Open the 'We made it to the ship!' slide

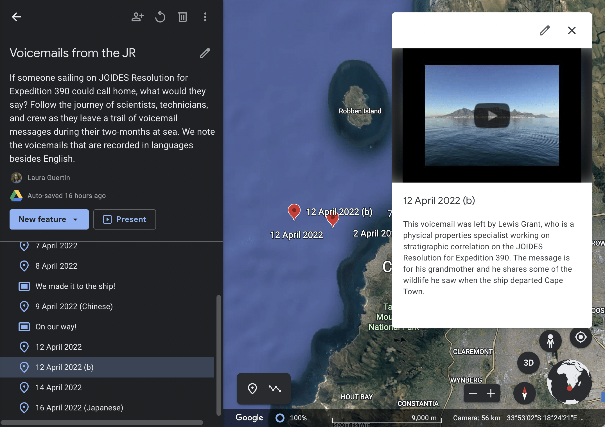[x=107, y=286]
